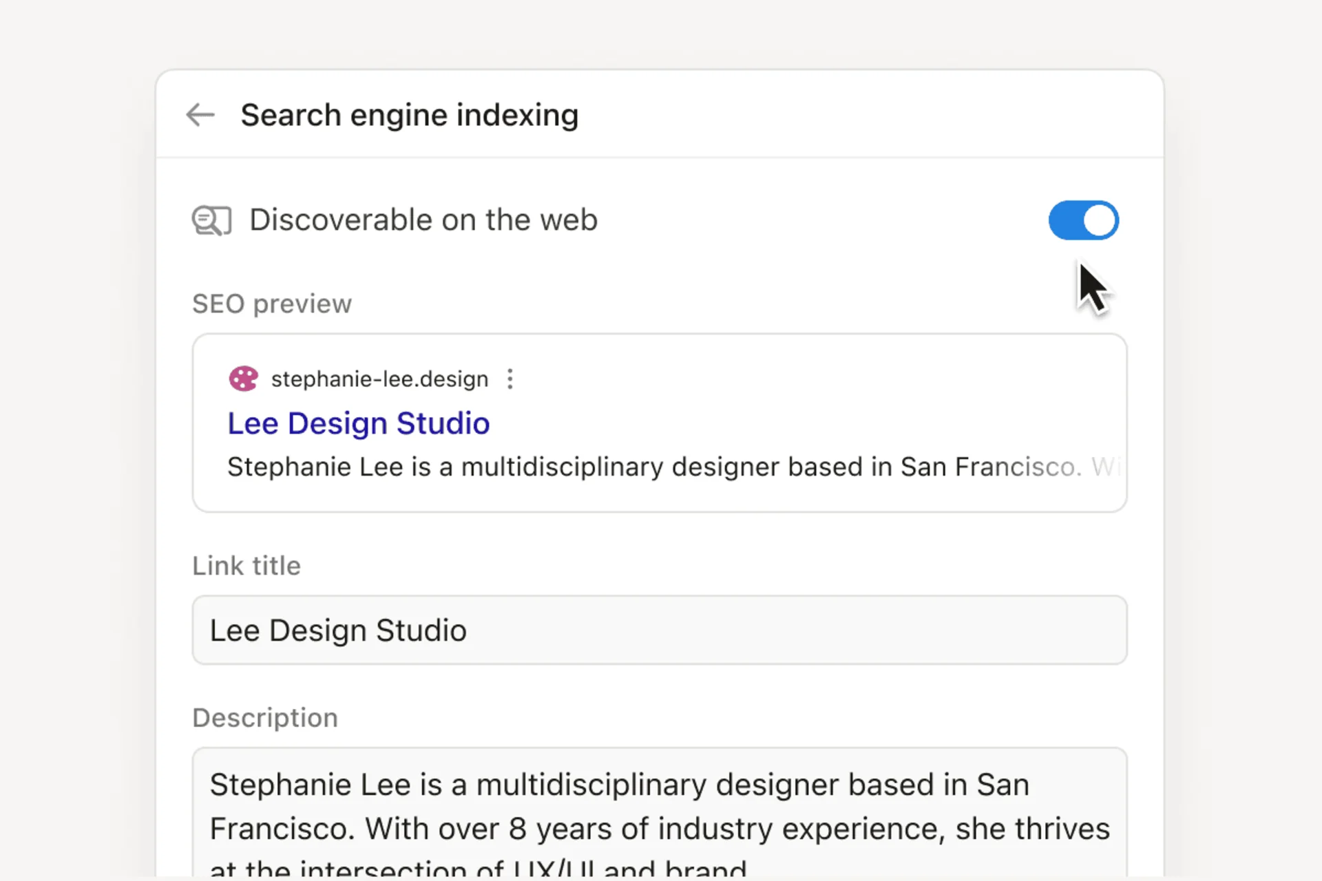Click the search-page icon beside Discoverable on the web
The width and height of the screenshot is (1322, 881).
(x=211, y=220)
